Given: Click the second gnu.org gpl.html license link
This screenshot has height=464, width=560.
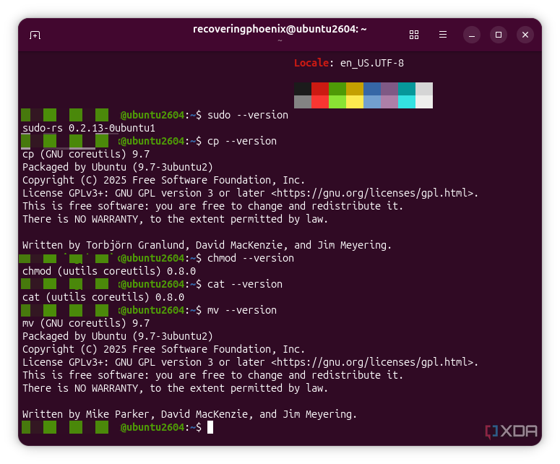Looking at the screenshot, I should (x=372, y=362).
